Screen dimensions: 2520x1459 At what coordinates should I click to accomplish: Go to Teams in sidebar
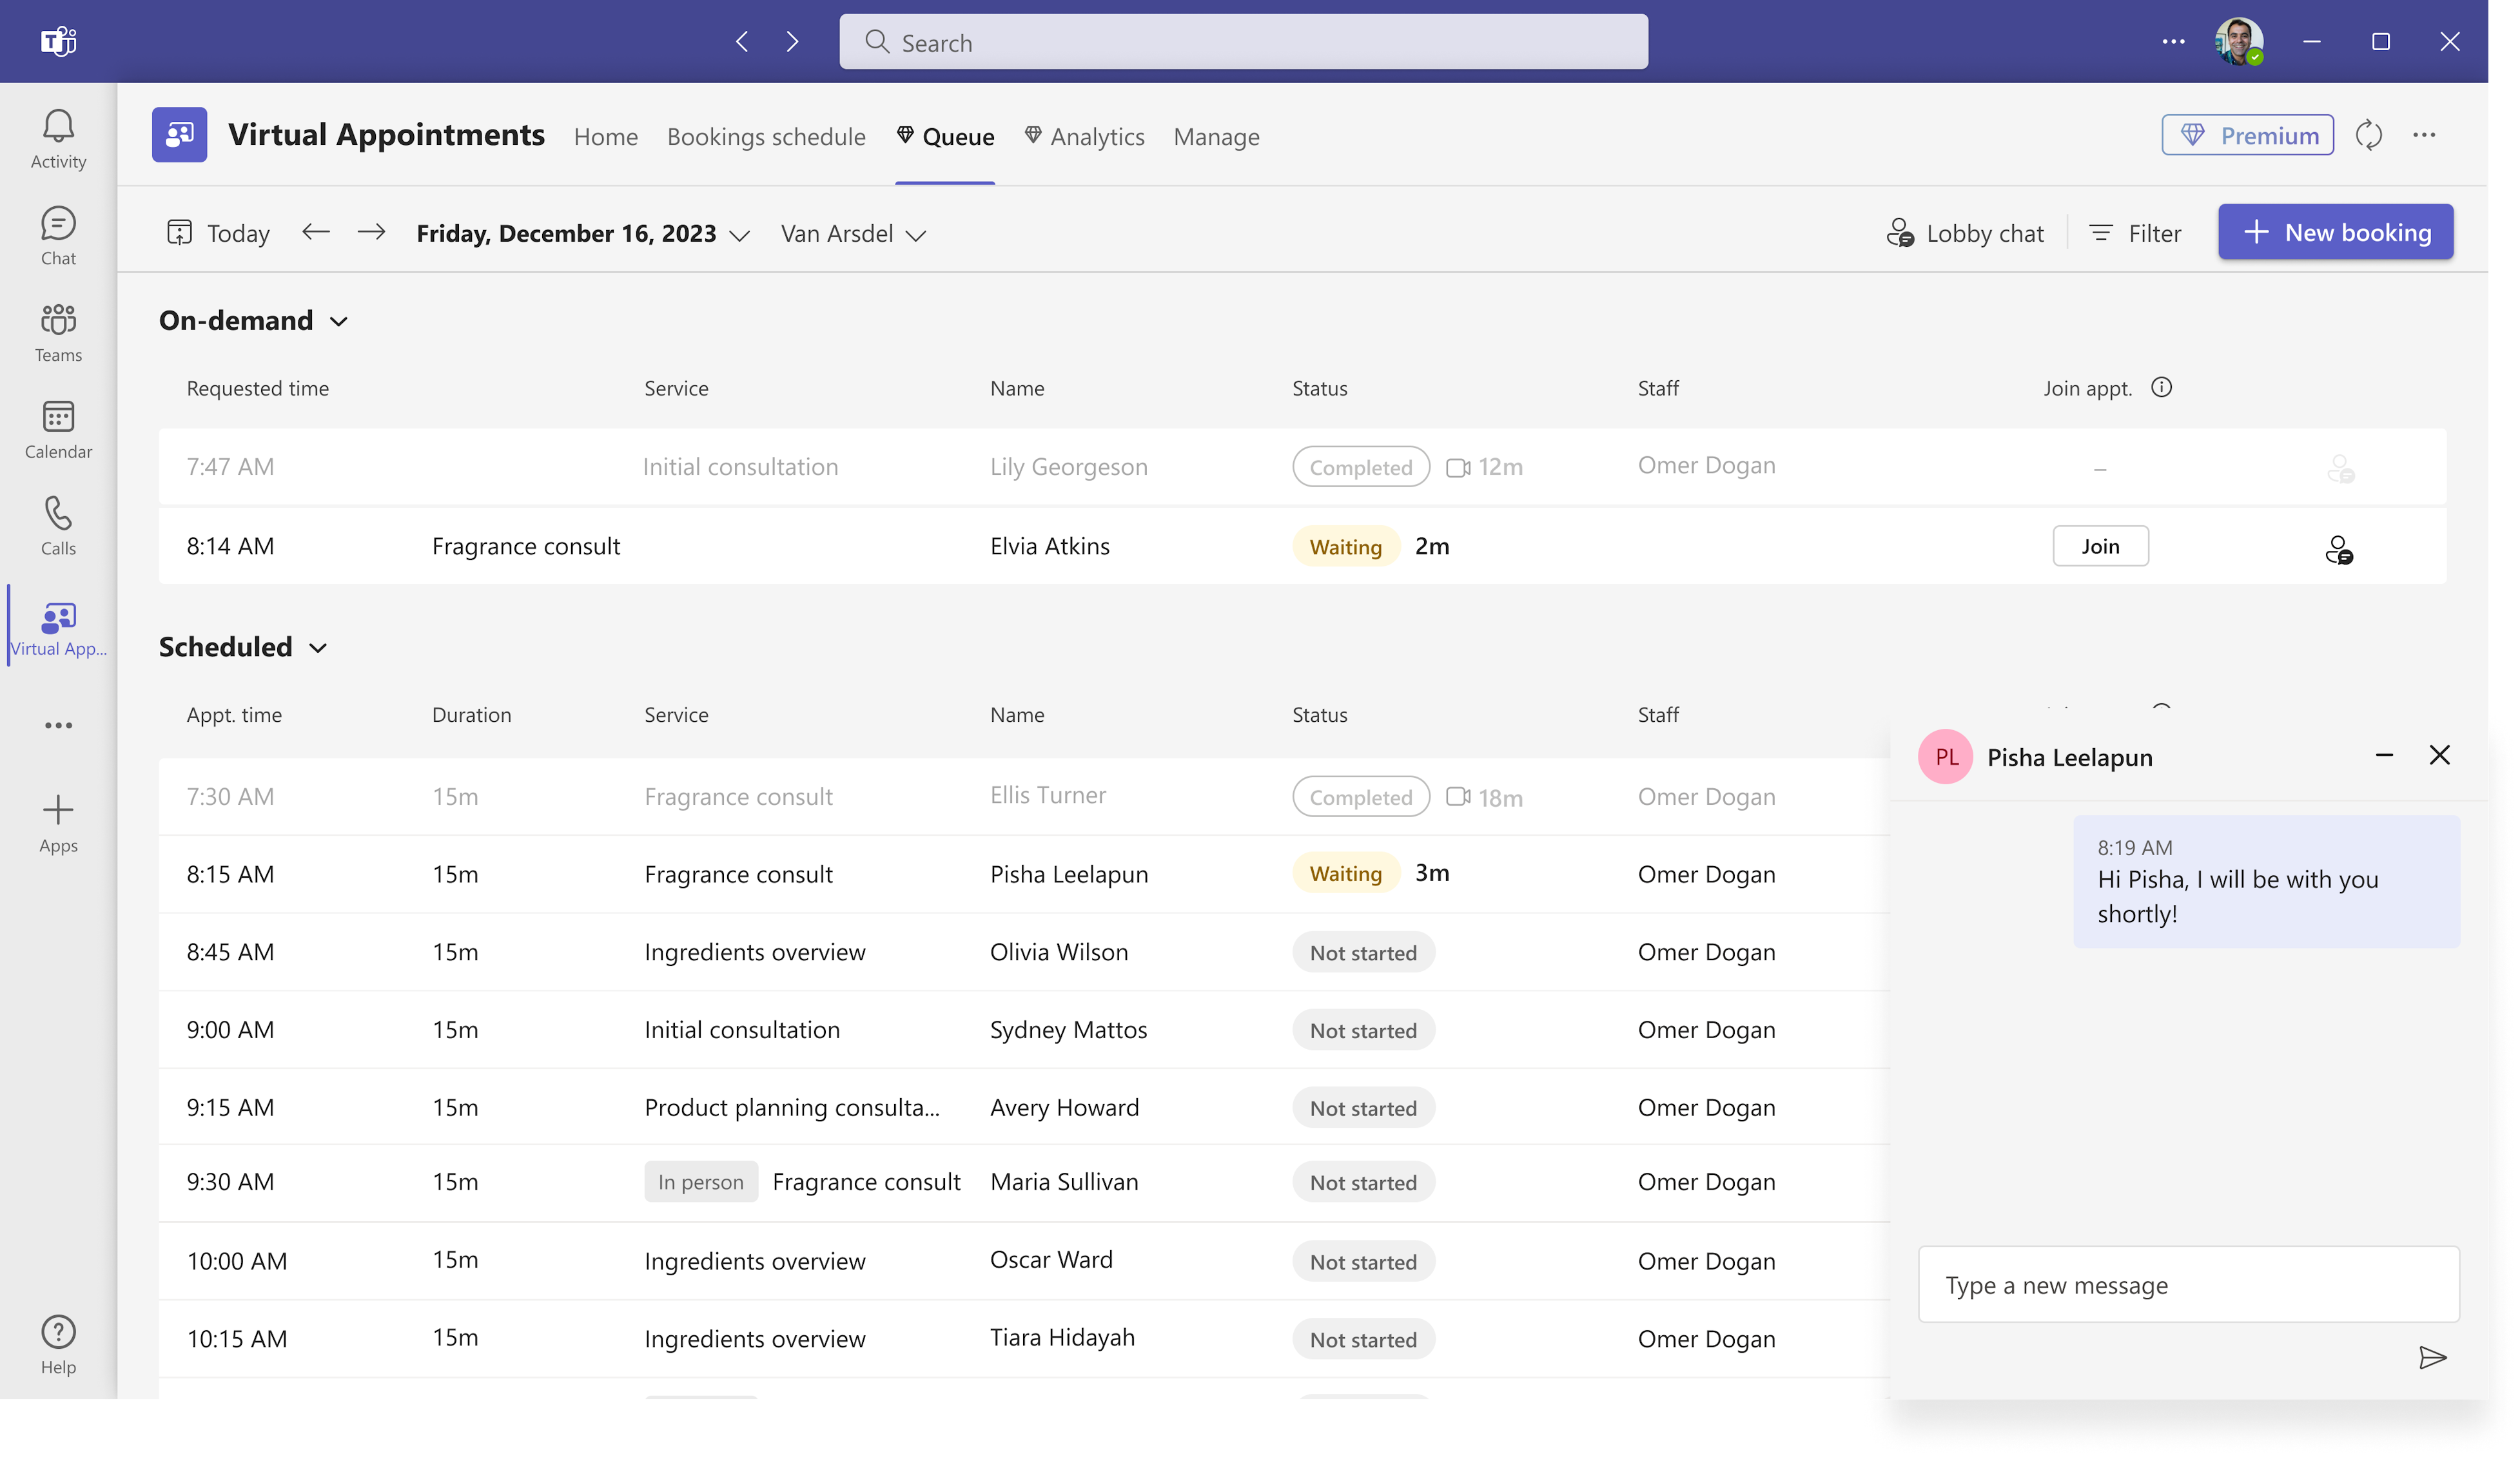(58, 332)
